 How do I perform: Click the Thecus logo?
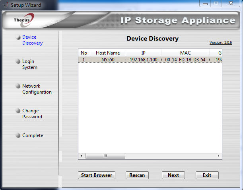24,20
